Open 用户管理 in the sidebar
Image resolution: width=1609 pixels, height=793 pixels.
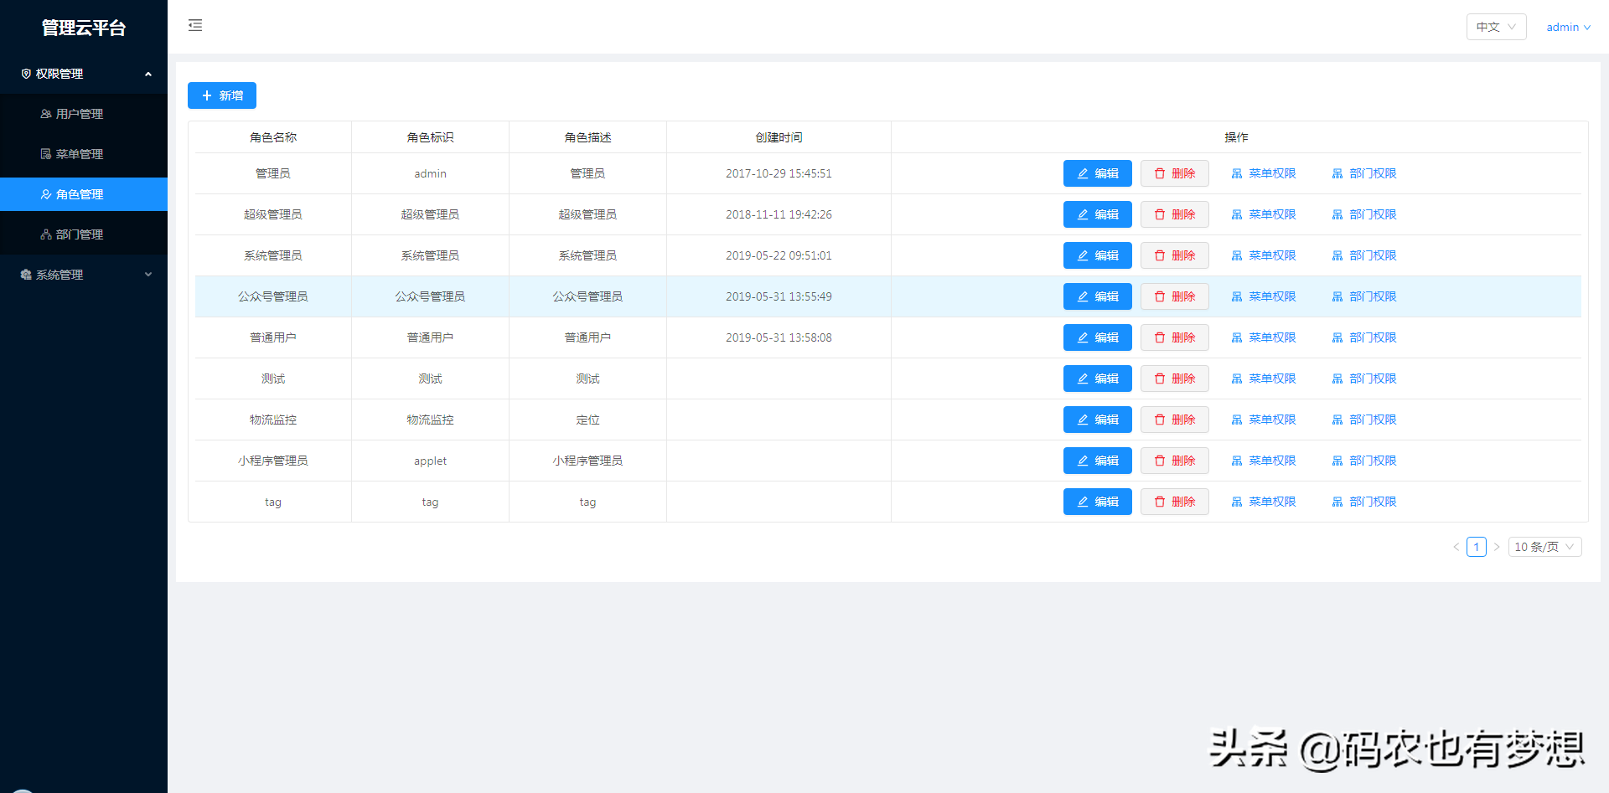tap(84, 114)
